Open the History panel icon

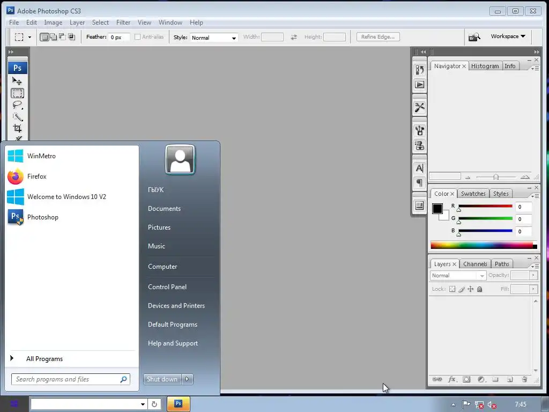pos(419,70)
